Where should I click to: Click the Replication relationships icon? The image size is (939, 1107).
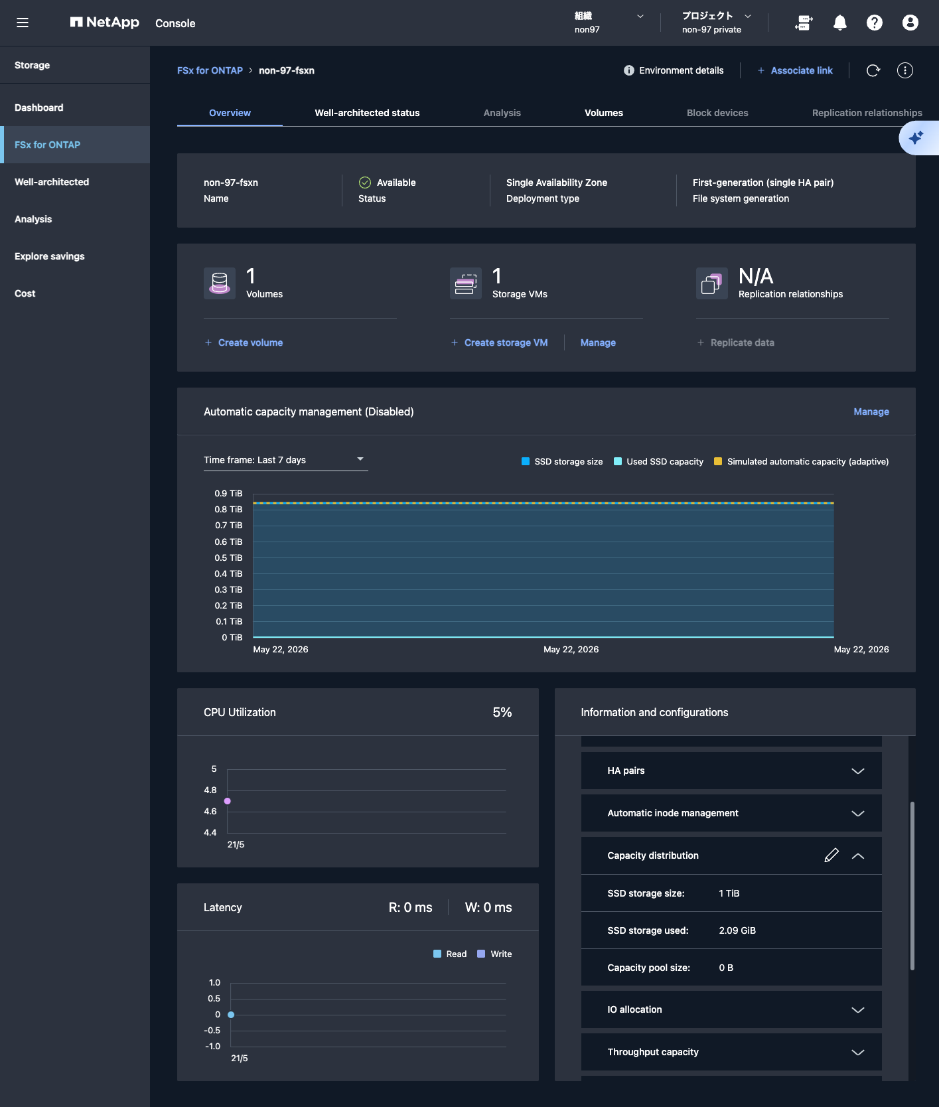(x=712, y=283)
